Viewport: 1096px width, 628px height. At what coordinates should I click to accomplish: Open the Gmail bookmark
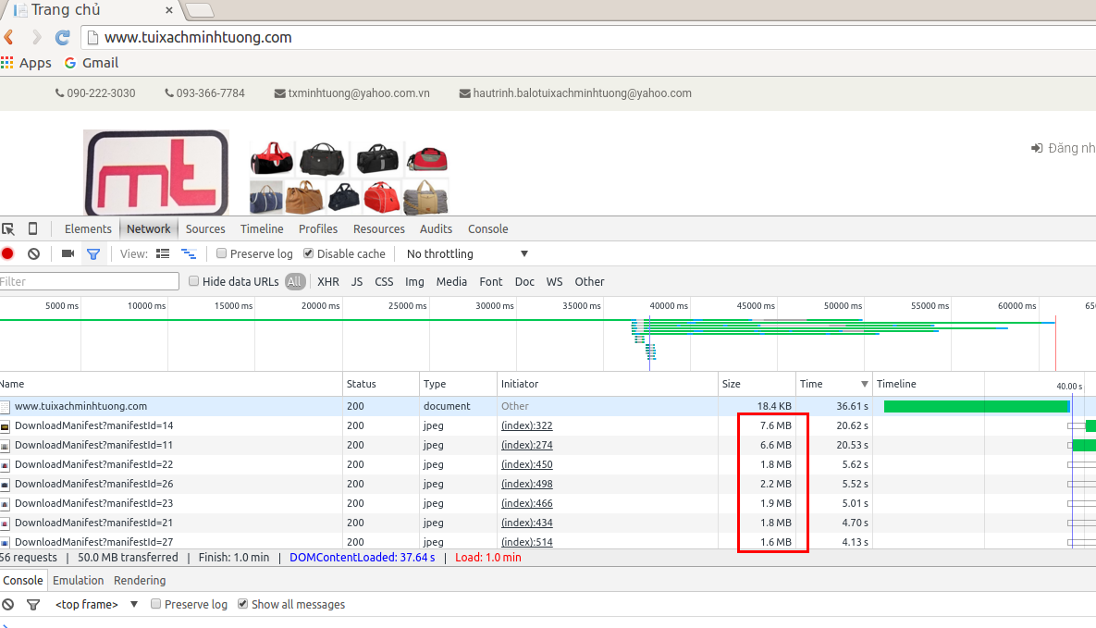[x=92, y=63]
